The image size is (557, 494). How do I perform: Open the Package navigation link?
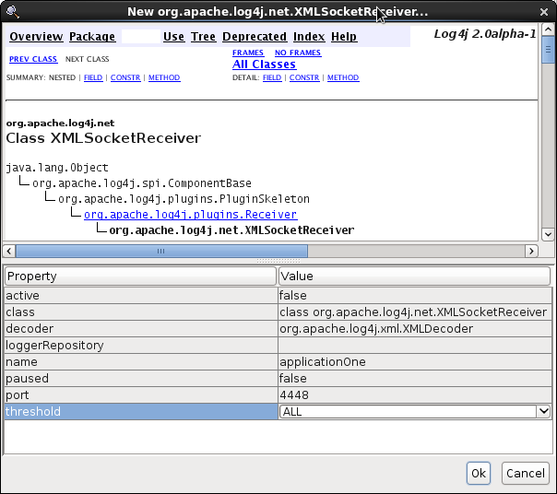coord(92,37)
